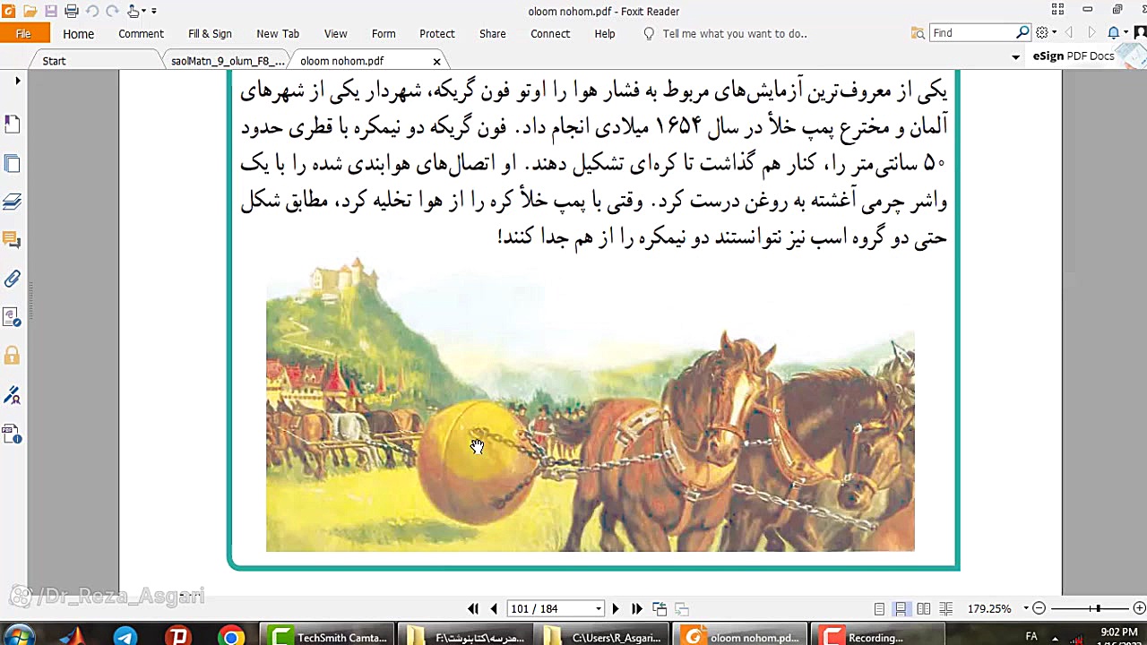The height and width of the screenshot is (645, 1147).
Task: Go to next search result arrow
Action: 1091,33
